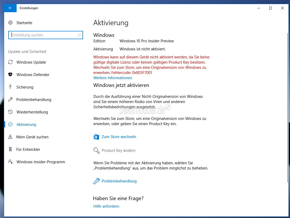The width and height of the screenshot is (290, 218).
Task: Click the Windows-Insider-Programm person icon
Action: (x=10, y=162)
